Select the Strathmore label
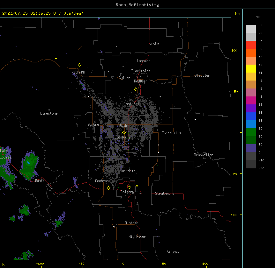Screen dimensions: 275x268 click(x=165, y=194)
